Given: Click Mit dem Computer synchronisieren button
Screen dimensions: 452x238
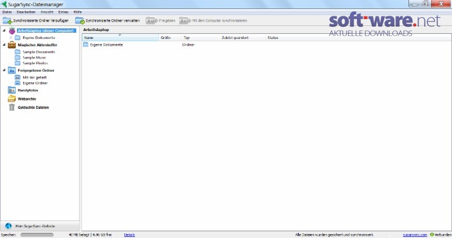Looking at the screenshot, I should [x=213, y=21].
